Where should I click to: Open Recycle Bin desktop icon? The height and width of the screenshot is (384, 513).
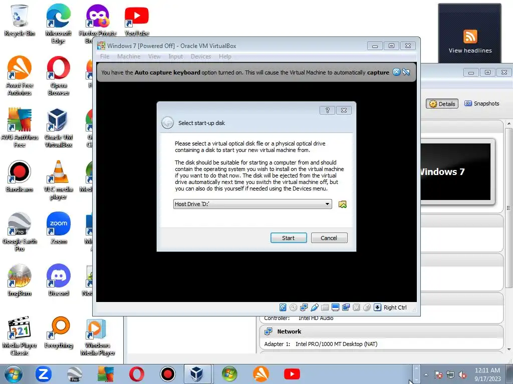coord(20,20)
